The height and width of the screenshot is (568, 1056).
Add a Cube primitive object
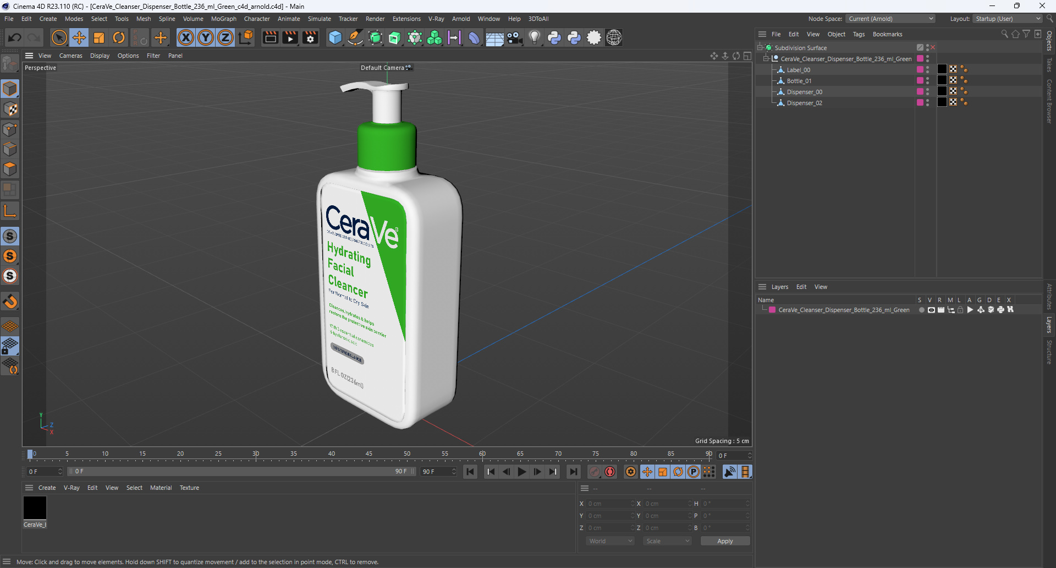(335, 37)
